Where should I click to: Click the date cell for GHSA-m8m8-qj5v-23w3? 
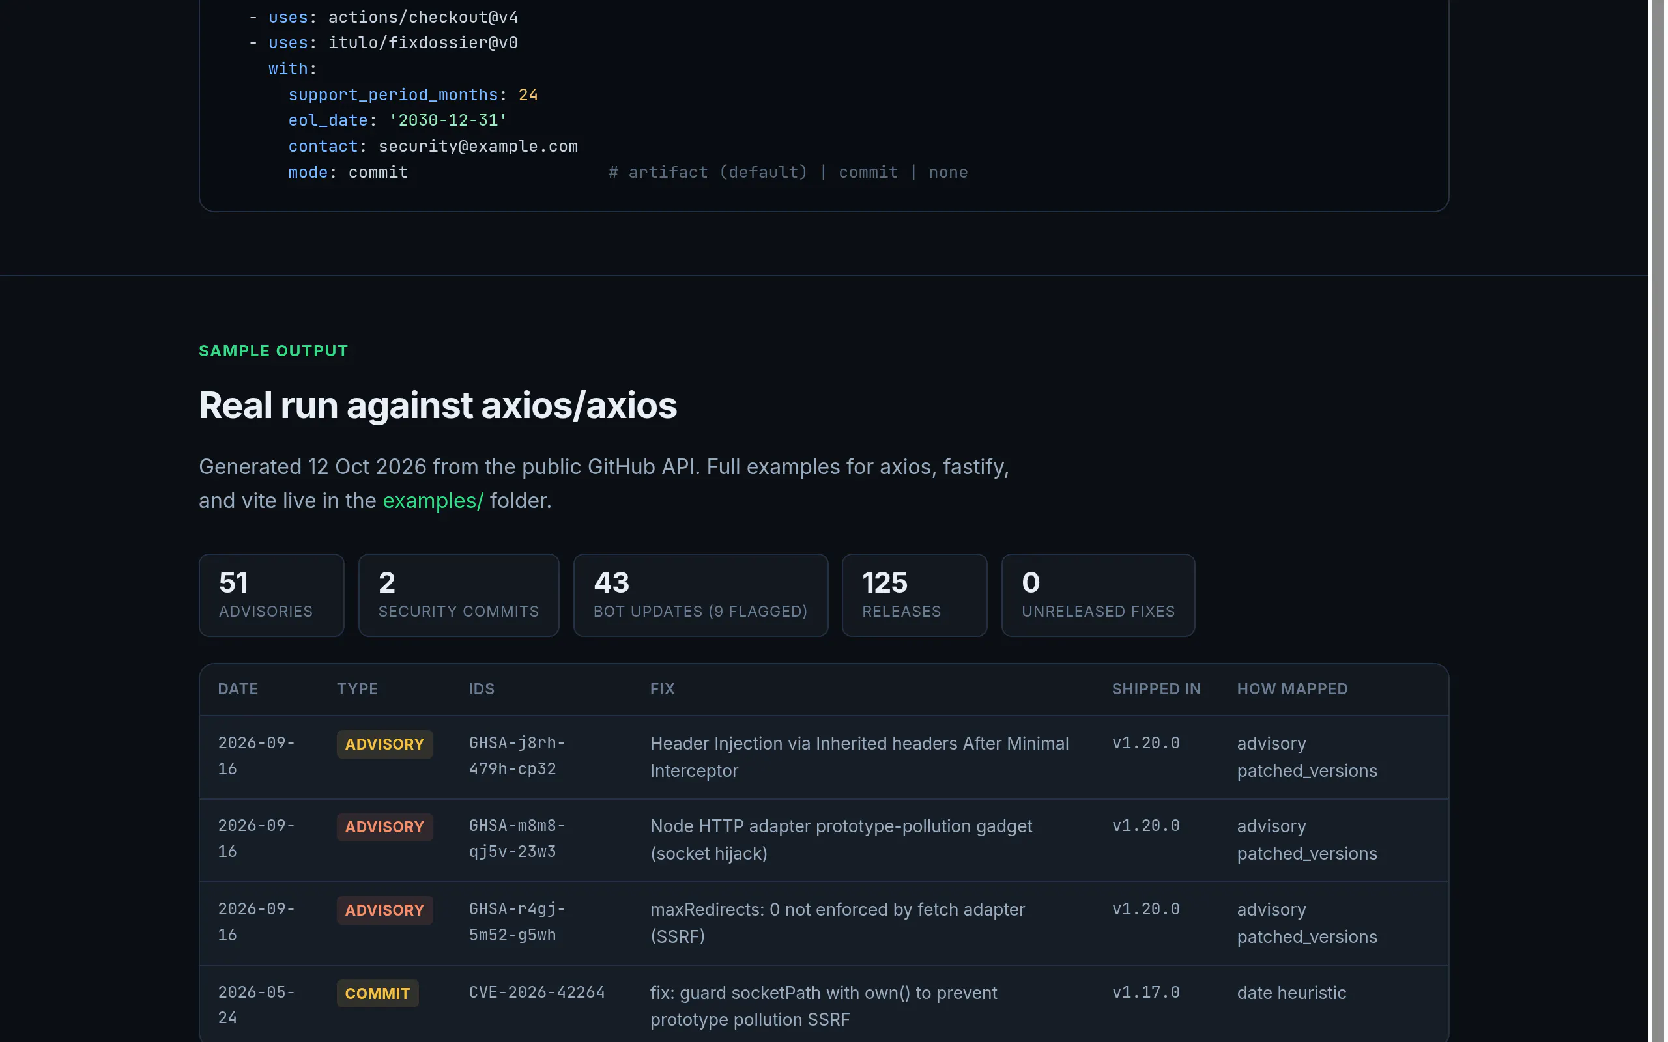[257, 839]
